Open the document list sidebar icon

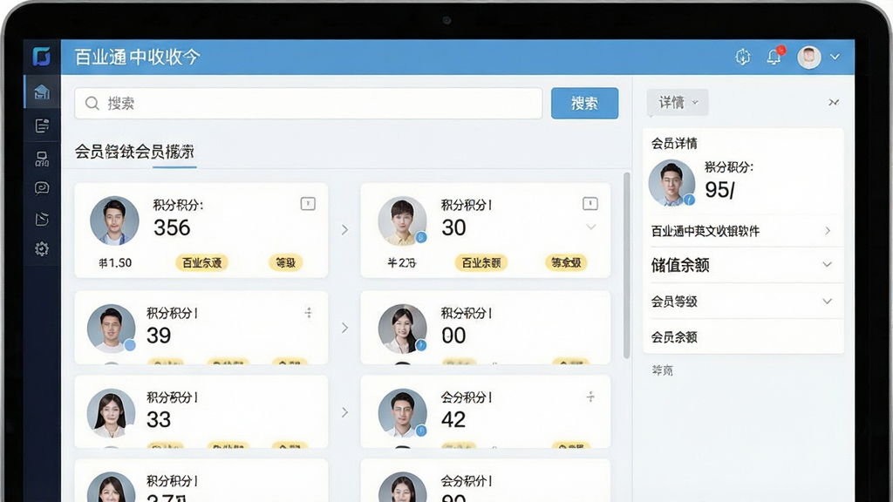pos(42,125)
